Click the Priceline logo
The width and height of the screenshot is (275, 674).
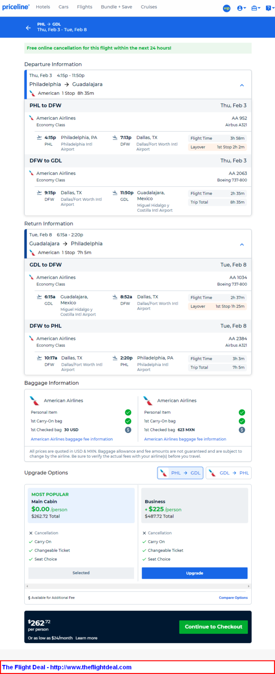(16, 7)
